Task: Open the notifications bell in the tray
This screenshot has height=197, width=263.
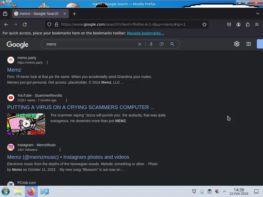Action: (x=194, y=191)
